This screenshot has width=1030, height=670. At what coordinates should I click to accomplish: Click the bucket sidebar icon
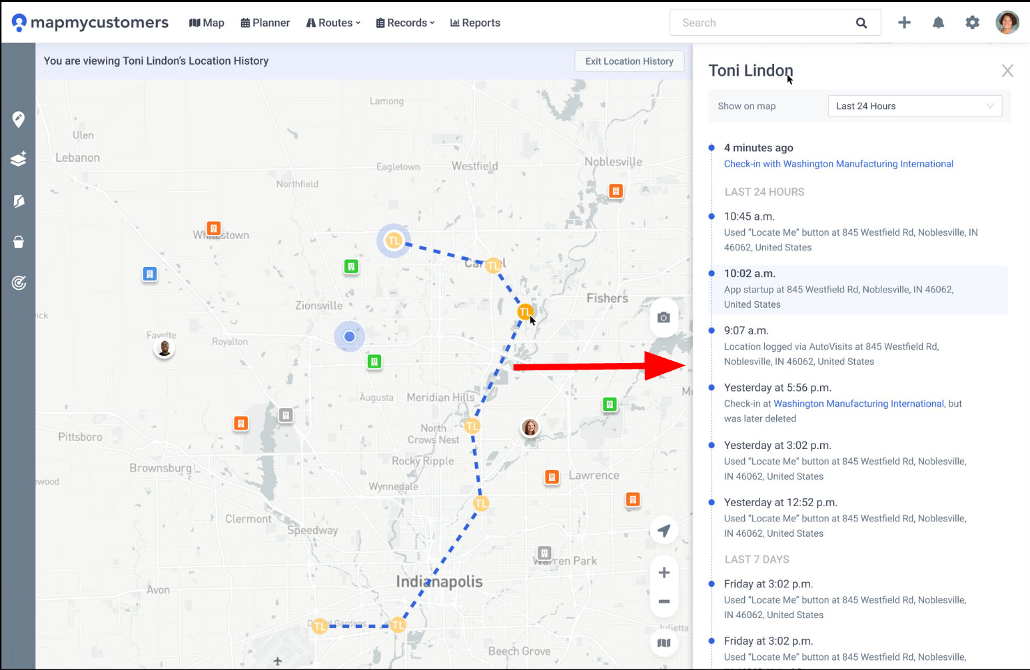pos(19,242)
